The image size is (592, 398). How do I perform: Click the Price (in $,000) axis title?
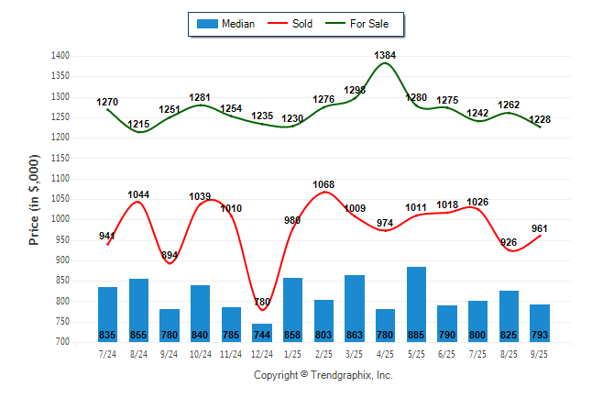pyautogui.click(x=34, y=199)
